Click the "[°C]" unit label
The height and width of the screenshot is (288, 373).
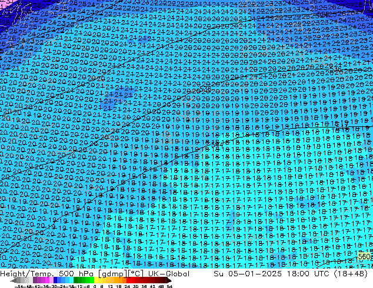tap(135, 274)
